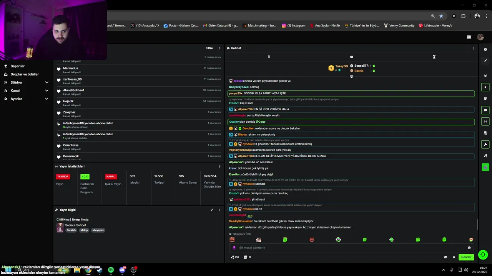Open the Ana Sayfa - Netflix bookmark
492x276 pixels.
(x=324, y=26)
